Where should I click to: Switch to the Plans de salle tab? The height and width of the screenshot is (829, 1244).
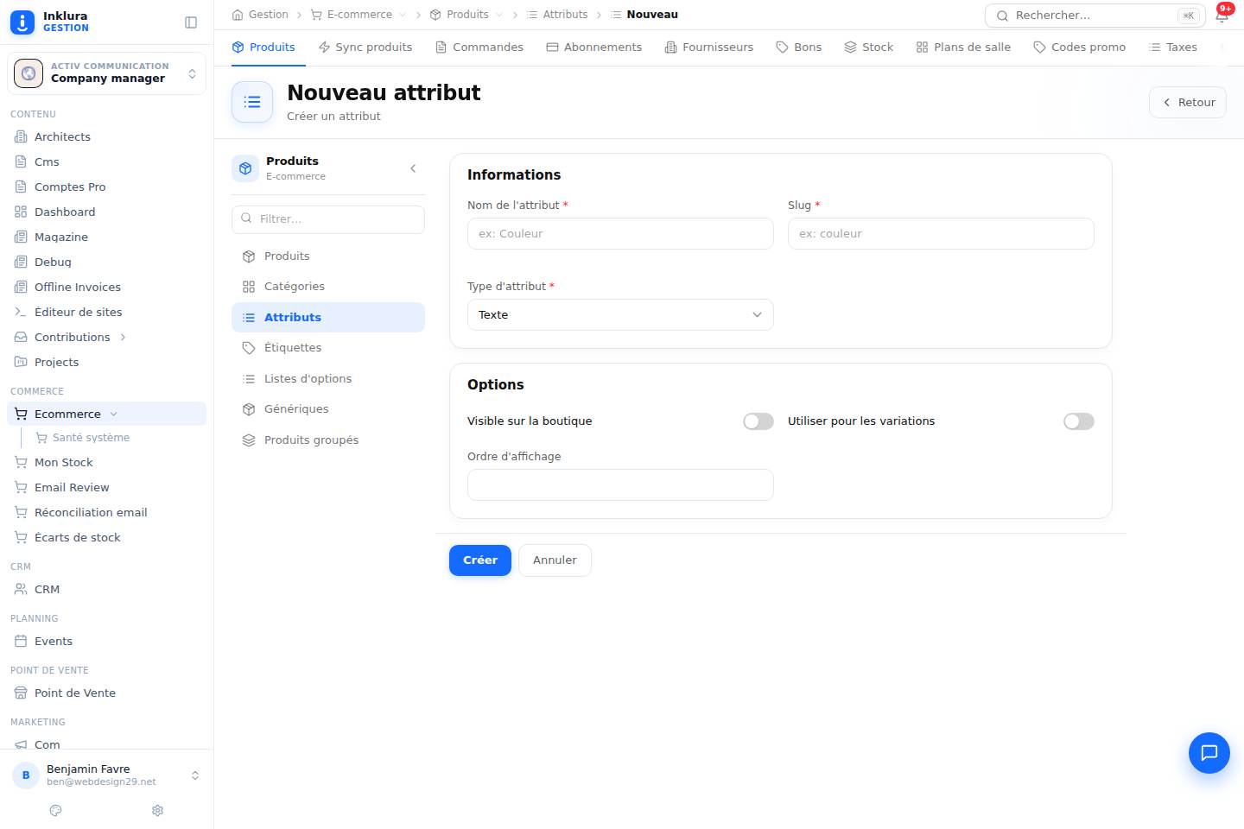(x=963, y=47)
